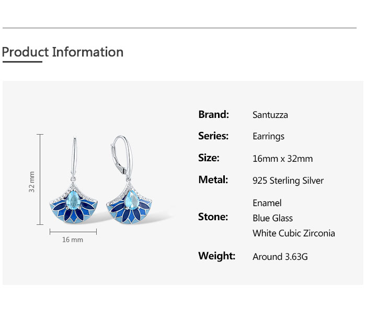Select the Around 3.63G weight value
This screenshot has width=366, height=311.
280,257
